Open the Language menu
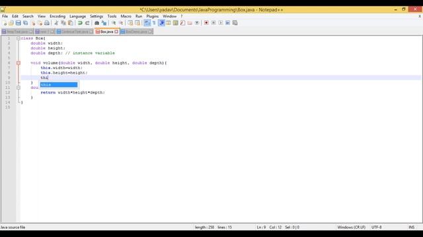 click(78, 16)
